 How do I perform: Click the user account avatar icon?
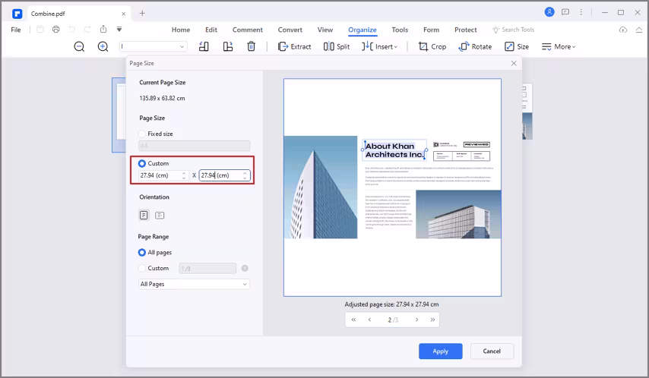coord(549,12)
